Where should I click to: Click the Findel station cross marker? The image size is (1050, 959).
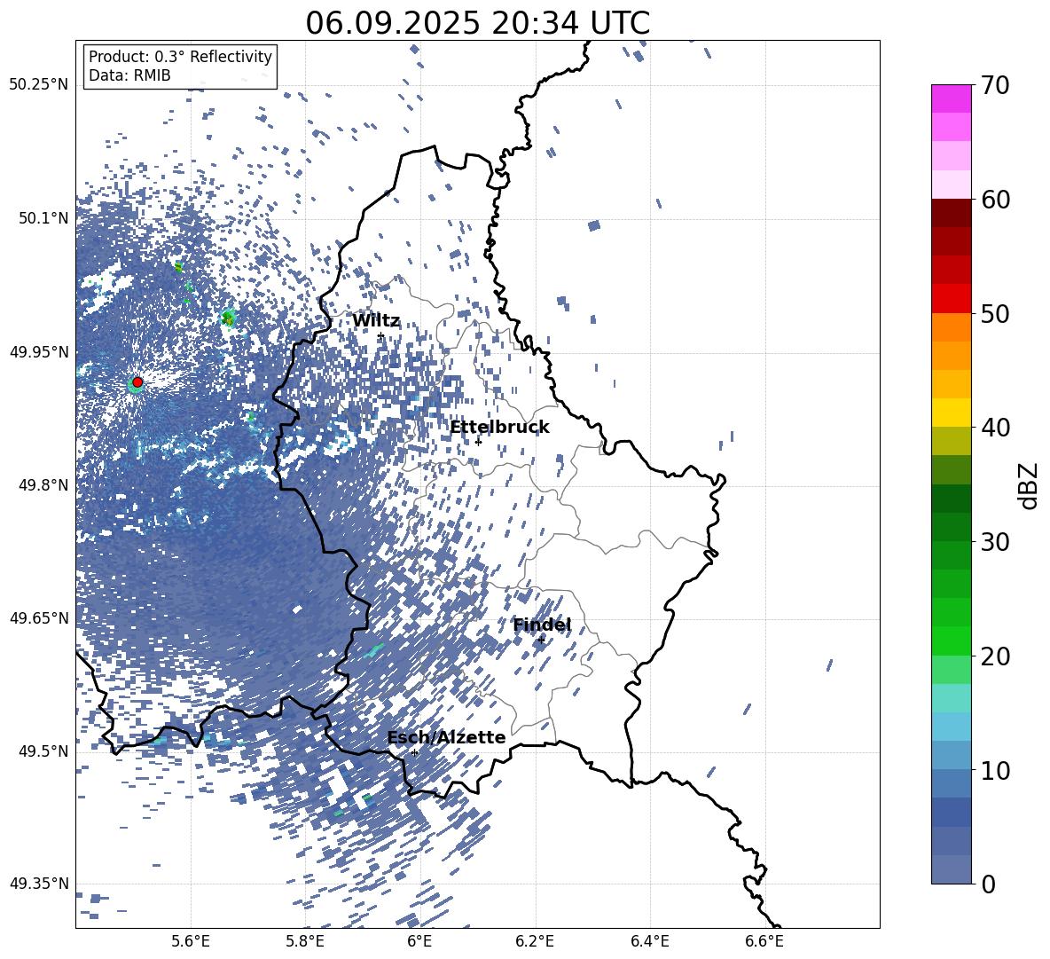click(x=541, y=641)
